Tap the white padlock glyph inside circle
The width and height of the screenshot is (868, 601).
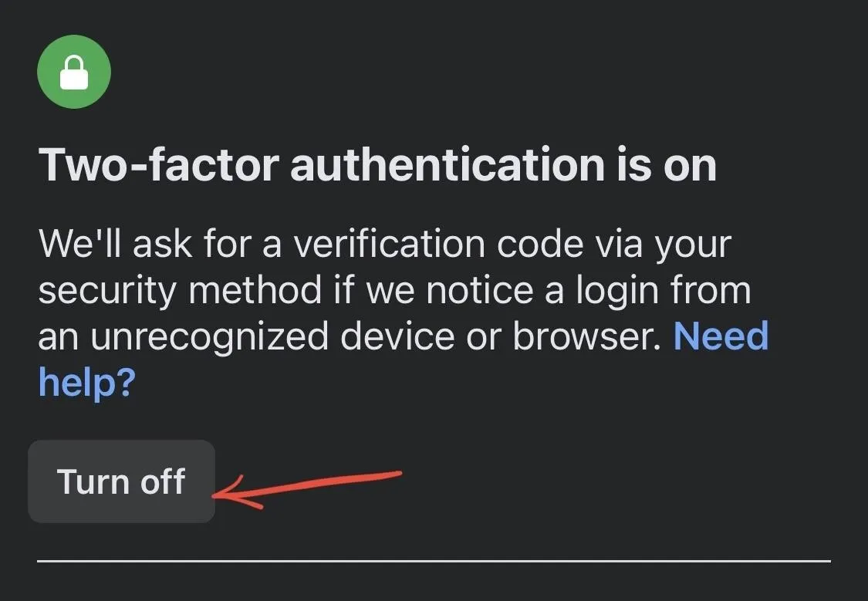coord(74,73)
